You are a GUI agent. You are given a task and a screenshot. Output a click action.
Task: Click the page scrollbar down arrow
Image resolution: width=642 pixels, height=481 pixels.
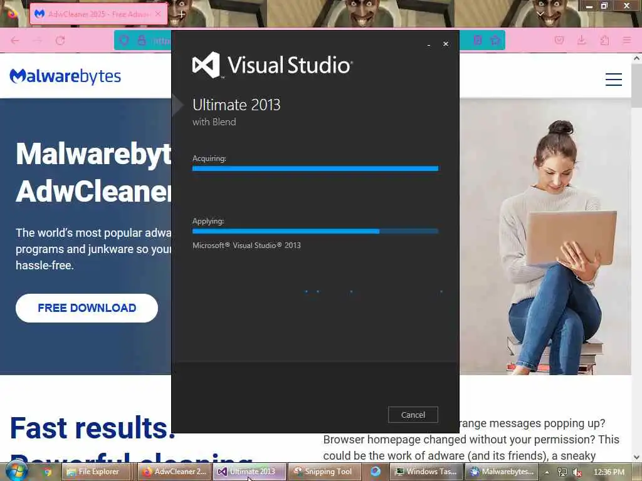click(637, 457)
